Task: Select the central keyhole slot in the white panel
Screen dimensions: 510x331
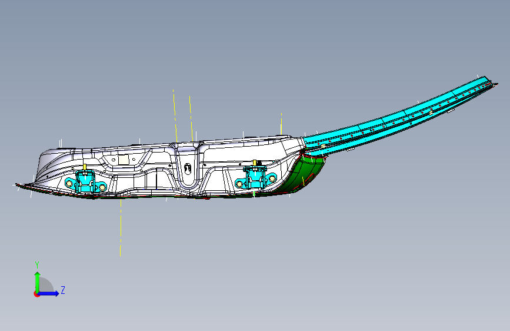Action: 188,168
